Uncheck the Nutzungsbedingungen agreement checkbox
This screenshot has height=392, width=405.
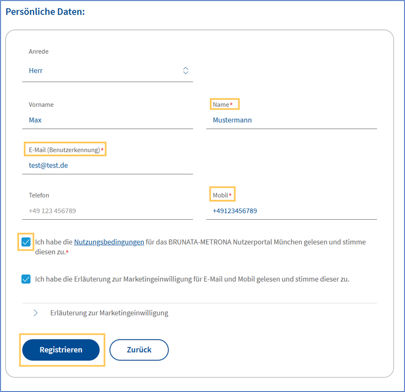[x=26, y=242]
